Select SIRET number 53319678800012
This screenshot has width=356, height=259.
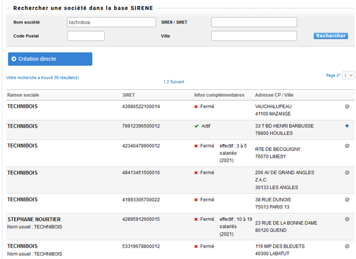(x=141, y=246)
